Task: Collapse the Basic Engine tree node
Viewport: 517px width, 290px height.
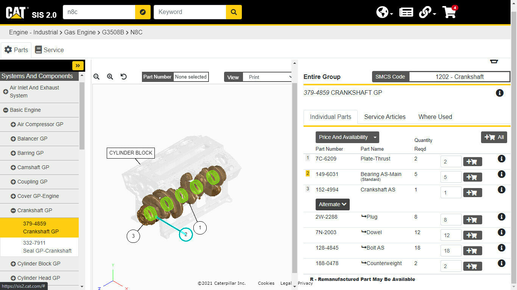Action: [x=6, y=110]
